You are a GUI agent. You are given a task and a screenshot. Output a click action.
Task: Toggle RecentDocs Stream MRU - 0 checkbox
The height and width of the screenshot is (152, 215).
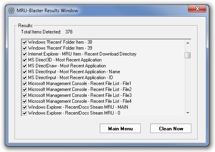point(24,113)
